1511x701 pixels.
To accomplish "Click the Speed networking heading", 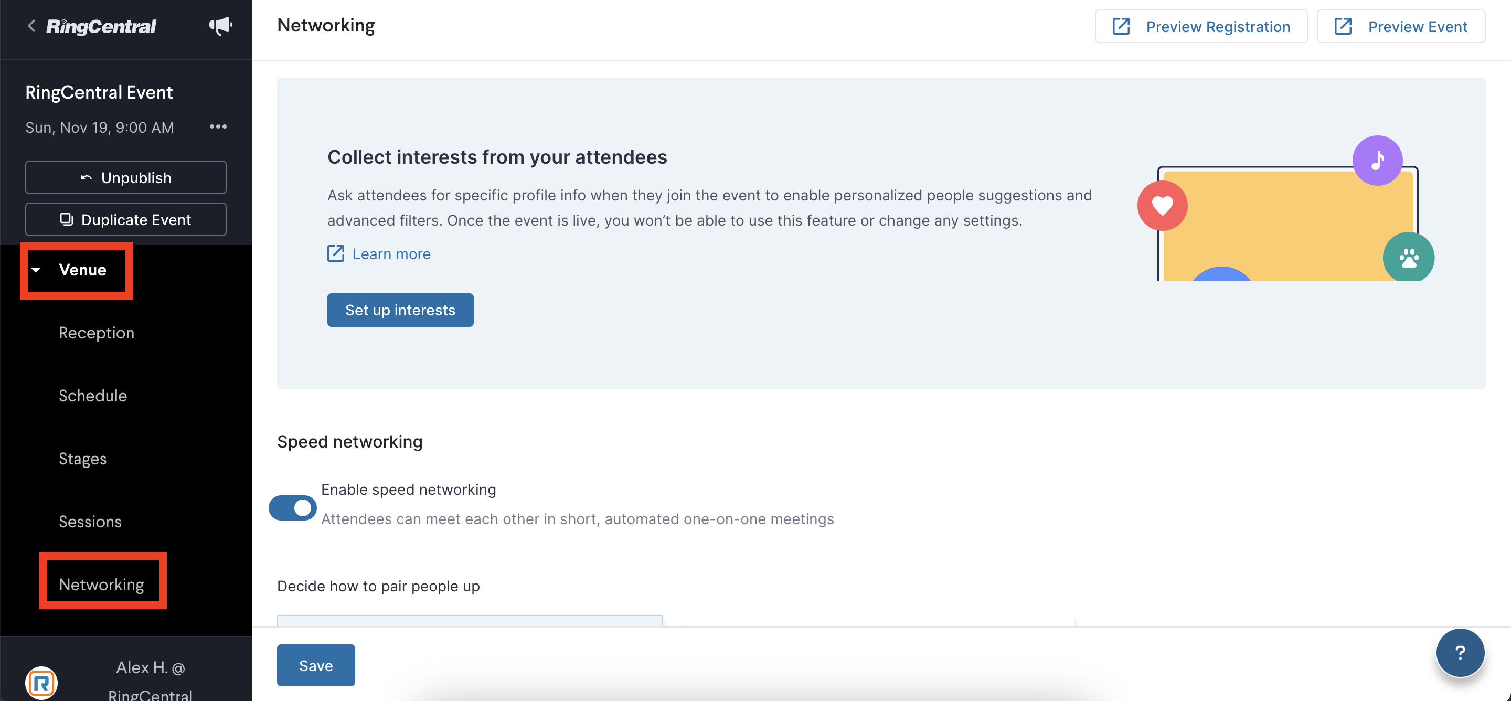I will [x=349, y=441].
